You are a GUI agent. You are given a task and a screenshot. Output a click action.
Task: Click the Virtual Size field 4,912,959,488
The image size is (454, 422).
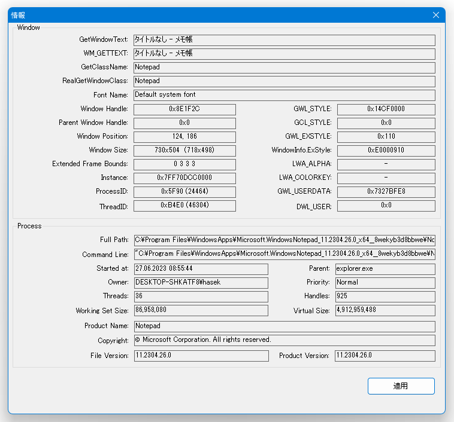[385, 310]
